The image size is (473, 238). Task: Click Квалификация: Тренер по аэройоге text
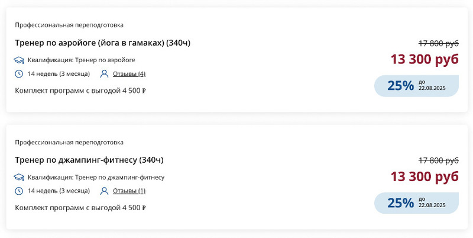82,60
